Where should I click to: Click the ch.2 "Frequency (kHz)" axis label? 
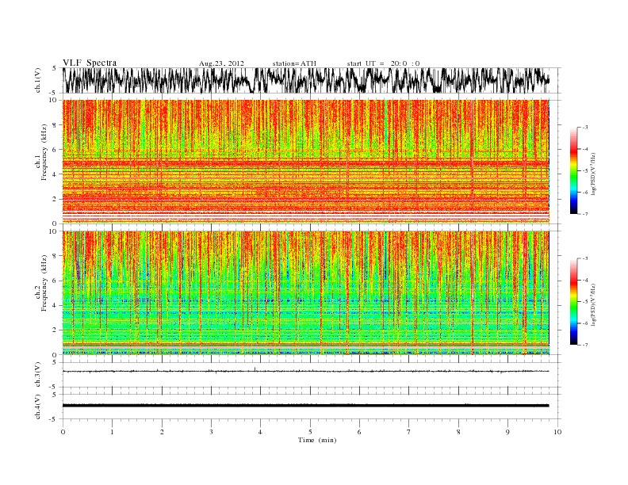point(44,283)
